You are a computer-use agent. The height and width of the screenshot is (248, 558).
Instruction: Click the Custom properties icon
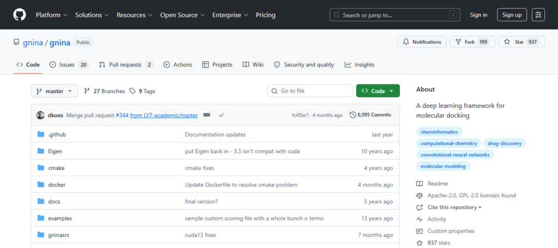click(x=420, y=231)
